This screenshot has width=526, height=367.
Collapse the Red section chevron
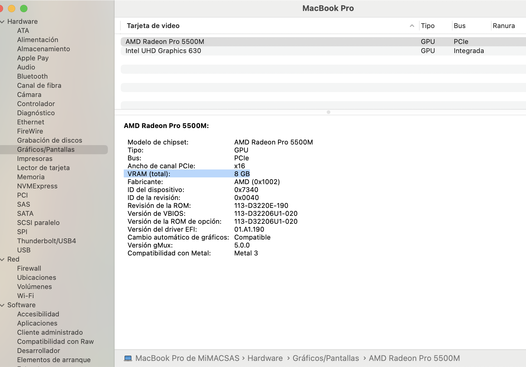2,259
